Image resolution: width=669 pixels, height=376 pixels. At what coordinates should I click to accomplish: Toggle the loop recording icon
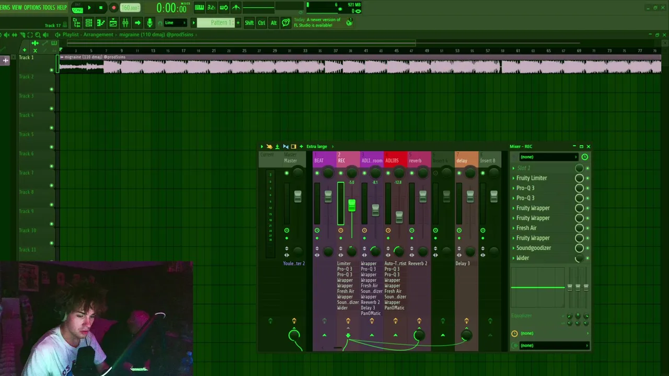pyautogui.click(x=224, y=7)
